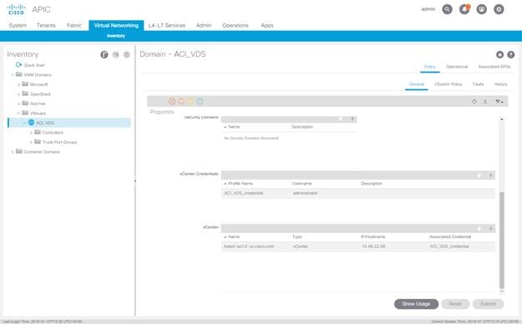The image size is (522, 324).
Task: Expand the Container Domains node
Action: click(13, 152)
